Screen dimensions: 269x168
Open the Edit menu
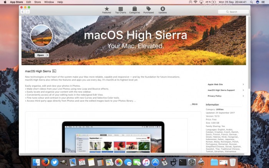coord(29,2)
